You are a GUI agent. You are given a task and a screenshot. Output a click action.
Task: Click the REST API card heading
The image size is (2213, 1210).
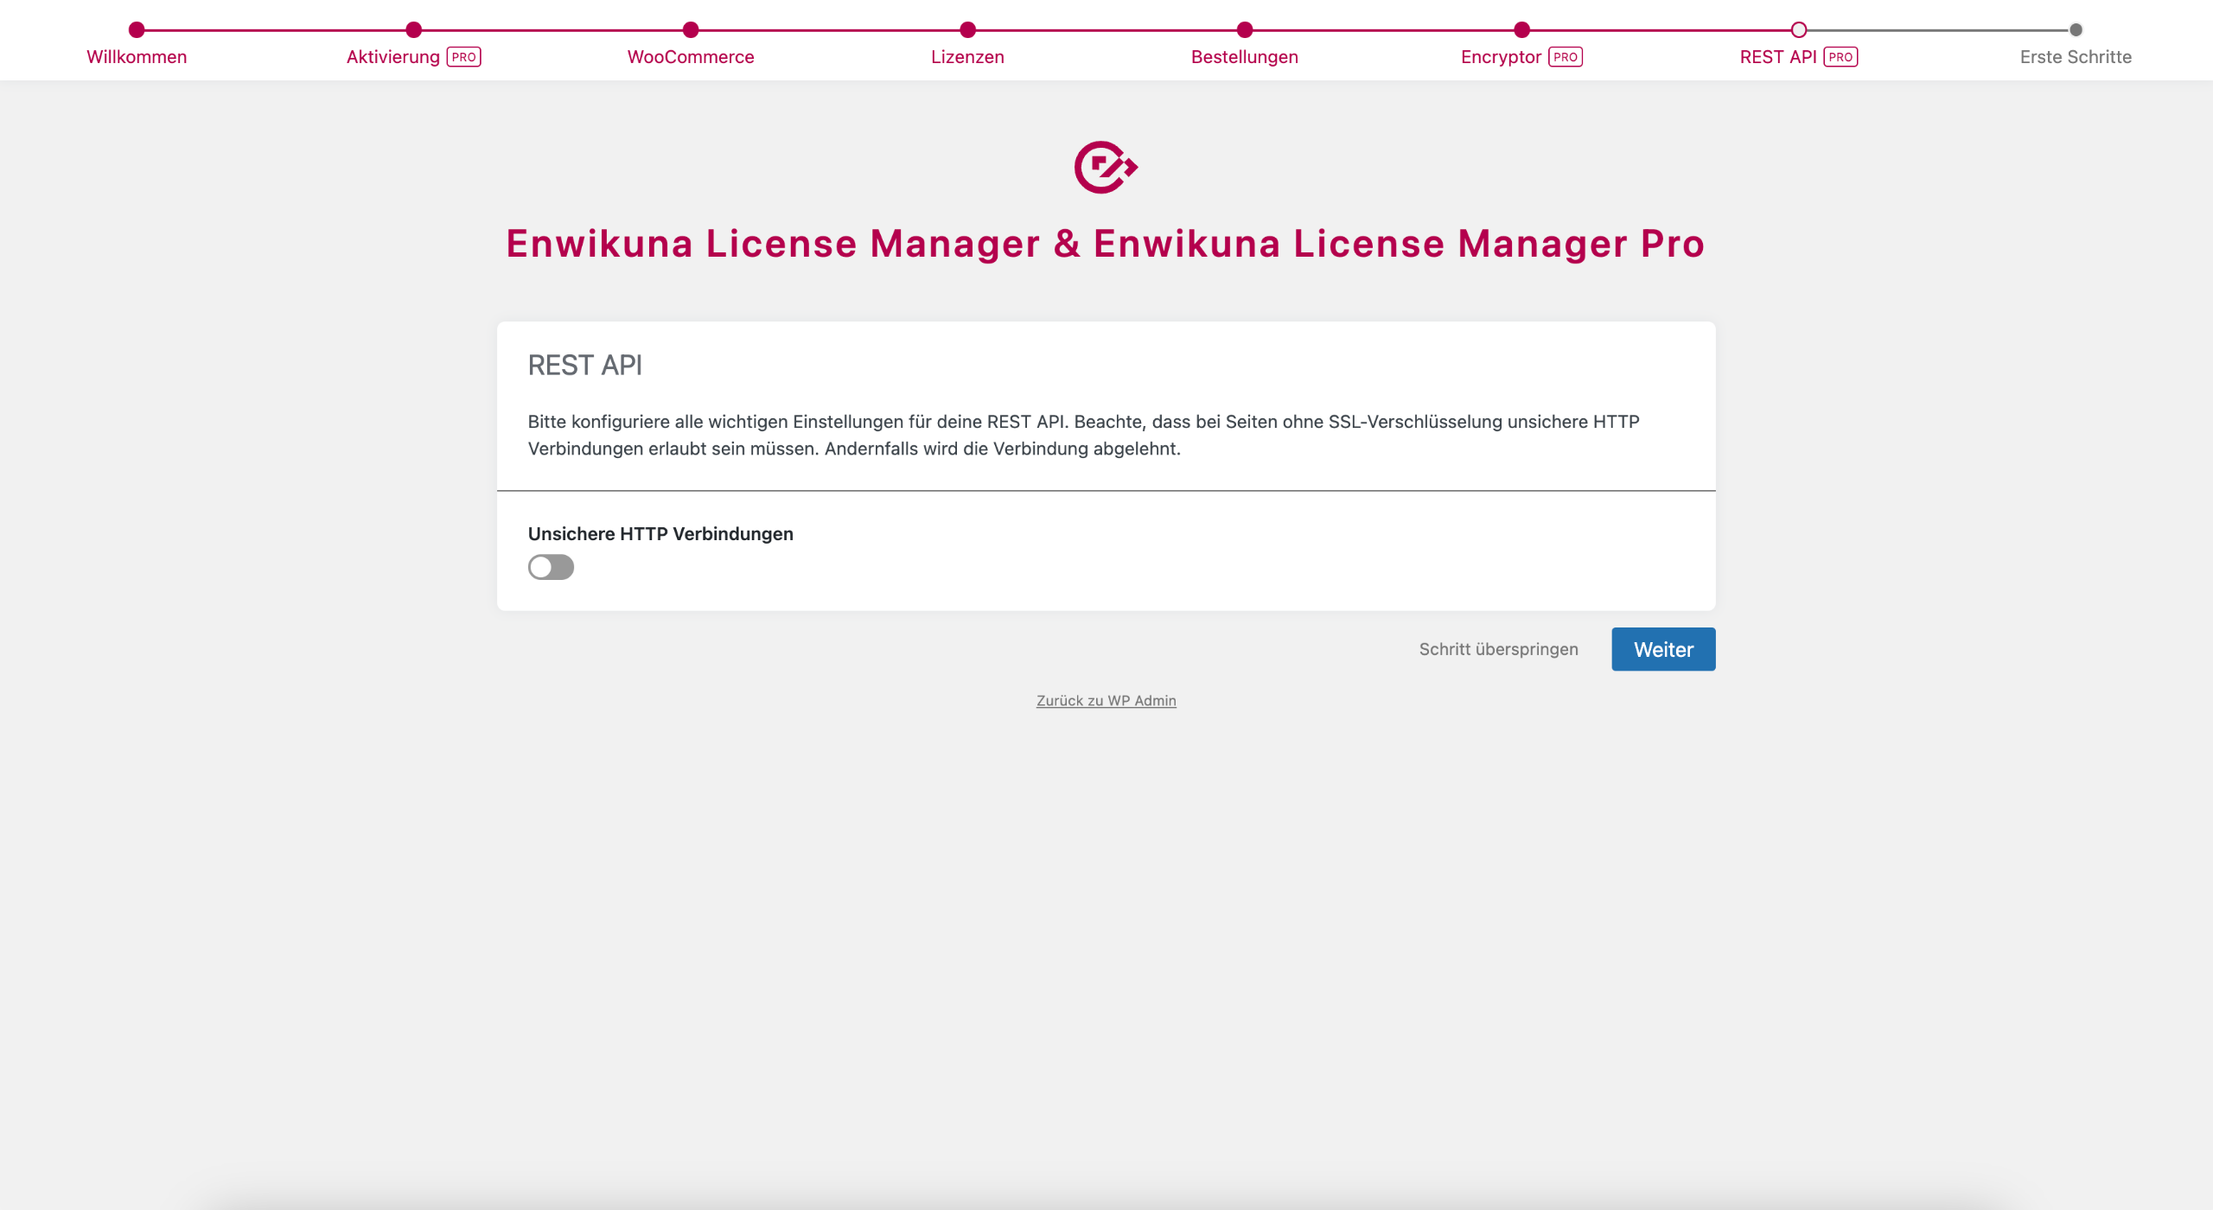585,366
